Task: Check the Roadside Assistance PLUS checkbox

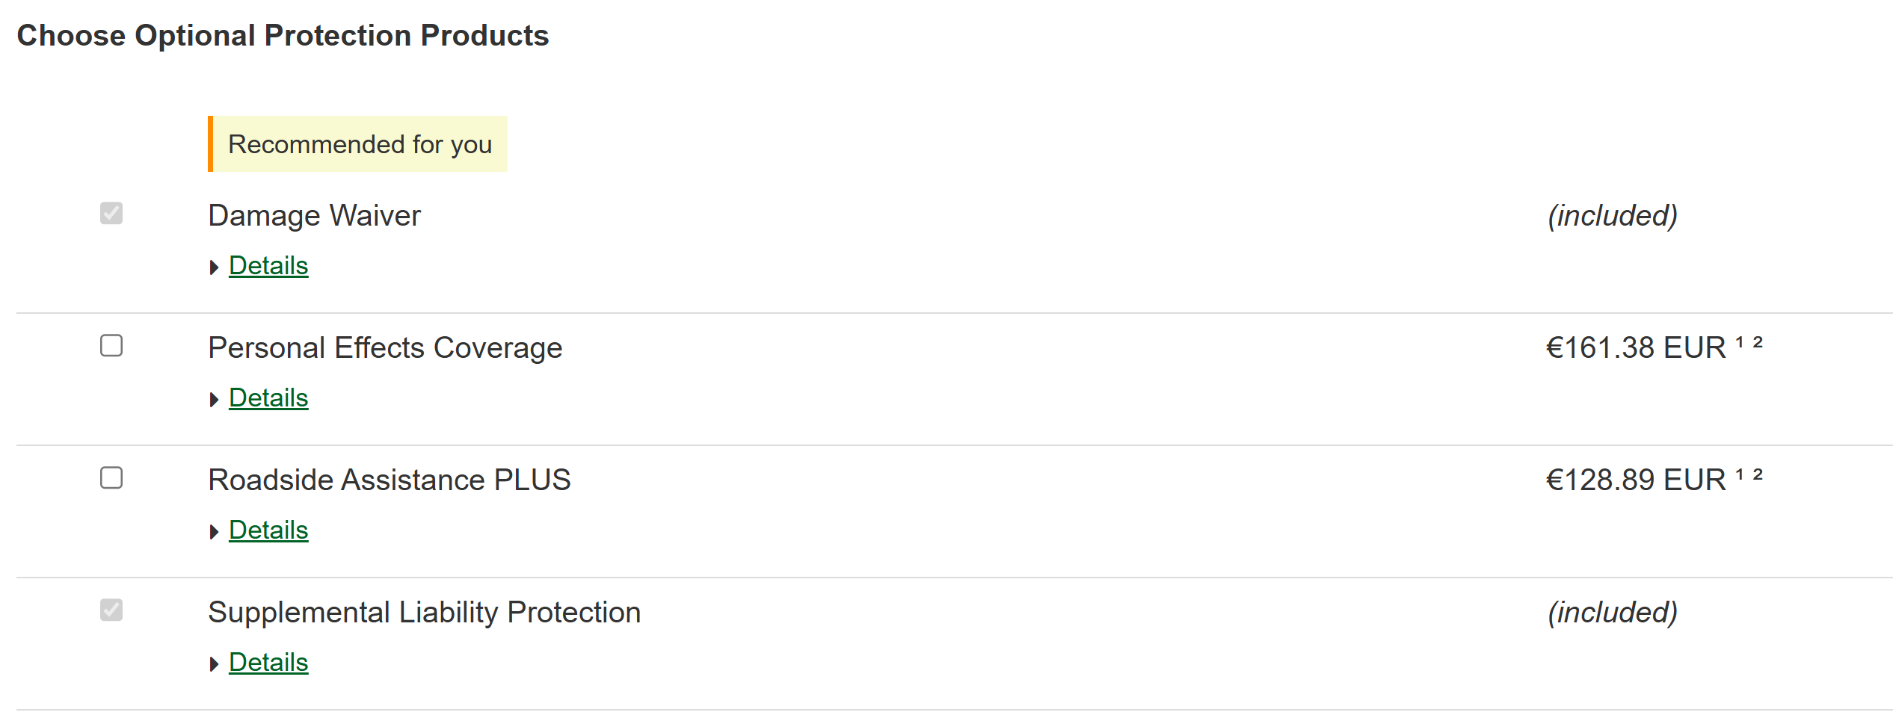Action: click(x=111, y=478)
